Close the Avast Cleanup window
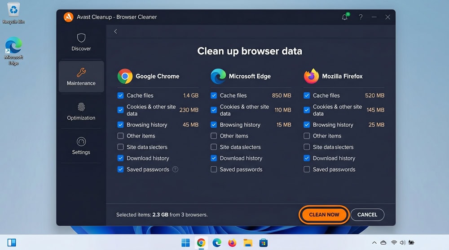 pos(388,17)
